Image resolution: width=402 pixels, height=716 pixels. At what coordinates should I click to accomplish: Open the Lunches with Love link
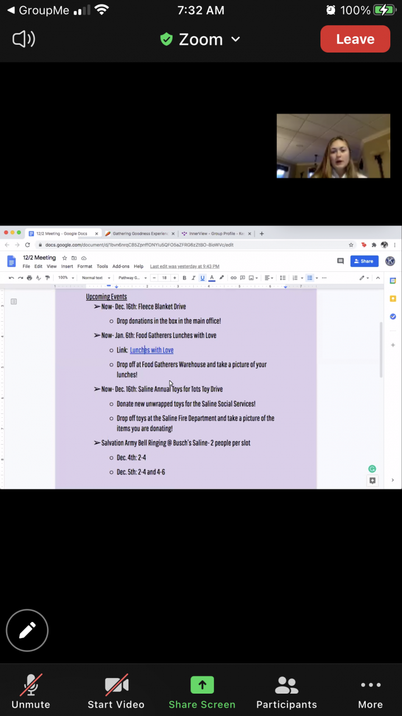click(x=152, y=350)
